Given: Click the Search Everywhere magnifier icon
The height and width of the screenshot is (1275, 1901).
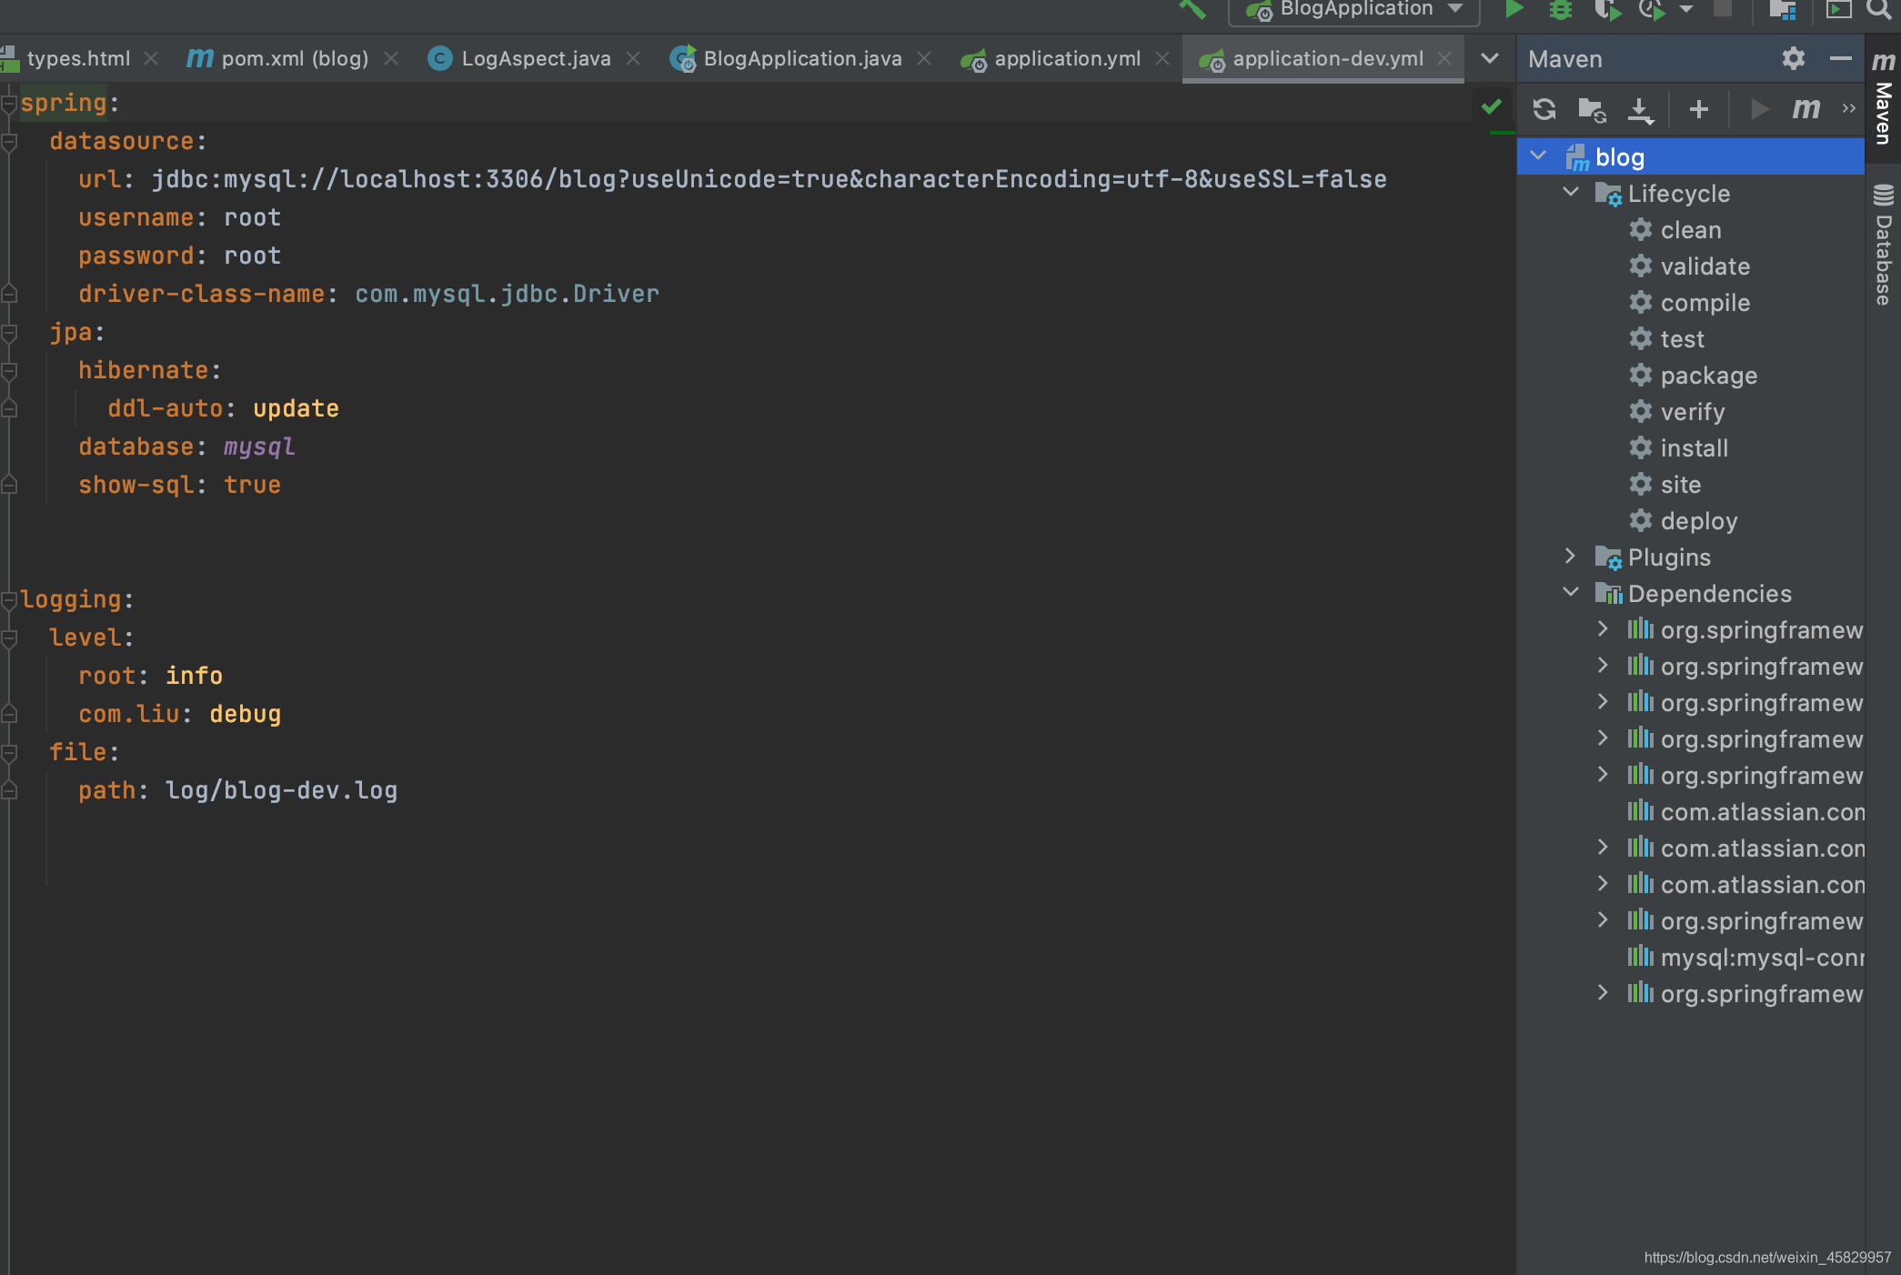Looking at the screenshot, I should point(1877,9).
